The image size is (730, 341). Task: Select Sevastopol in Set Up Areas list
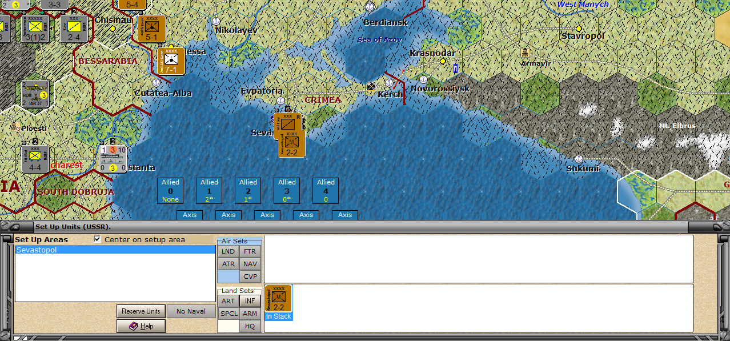(115, 250)
